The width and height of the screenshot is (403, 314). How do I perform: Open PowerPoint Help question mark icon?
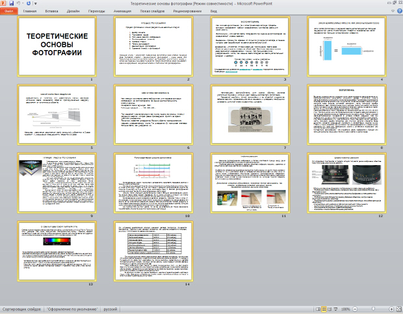coord(398,12)
